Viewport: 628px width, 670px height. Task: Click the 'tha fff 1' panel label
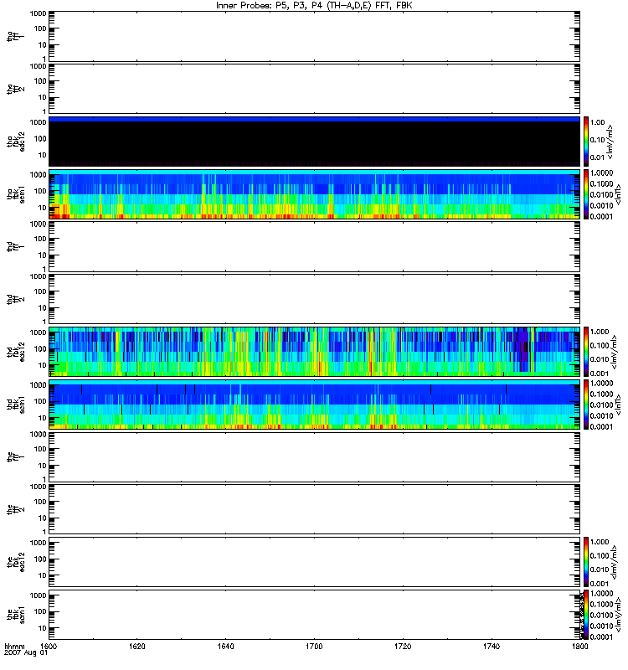pyautogui.click(x=15, y=36)
